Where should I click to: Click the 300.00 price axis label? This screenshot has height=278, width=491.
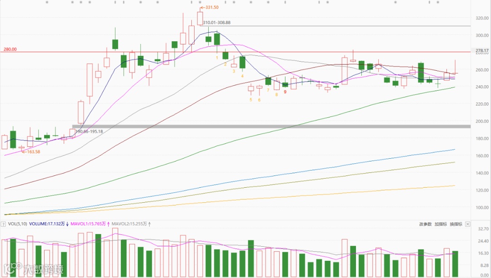click(482, 35)
